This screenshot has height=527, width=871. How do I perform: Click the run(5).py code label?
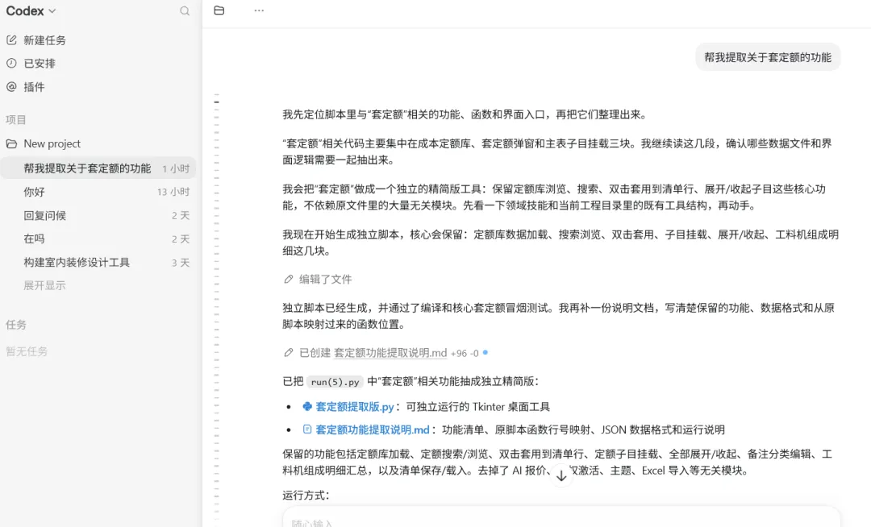pyautogui.click(x=335, y=382)
